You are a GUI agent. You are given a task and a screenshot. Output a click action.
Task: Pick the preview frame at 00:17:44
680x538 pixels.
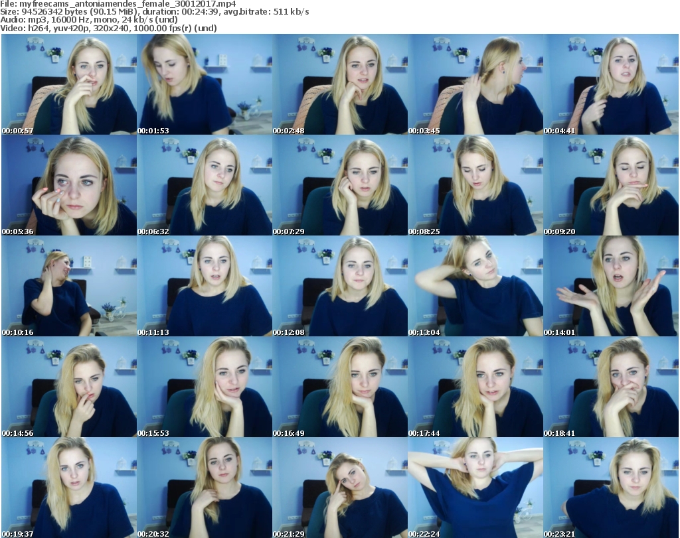(475, 387)
